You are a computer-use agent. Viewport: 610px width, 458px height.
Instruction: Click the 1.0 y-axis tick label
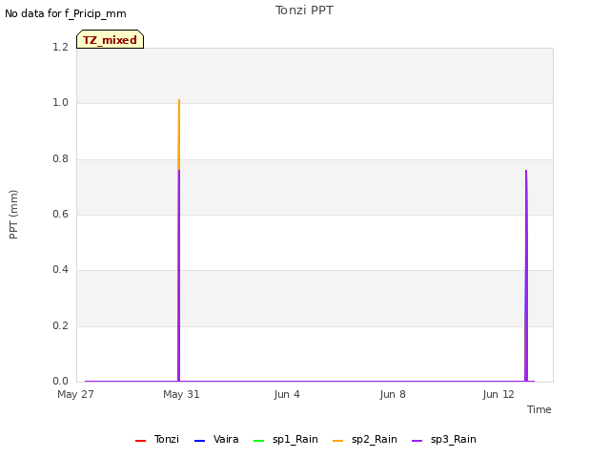coord(60,103)
